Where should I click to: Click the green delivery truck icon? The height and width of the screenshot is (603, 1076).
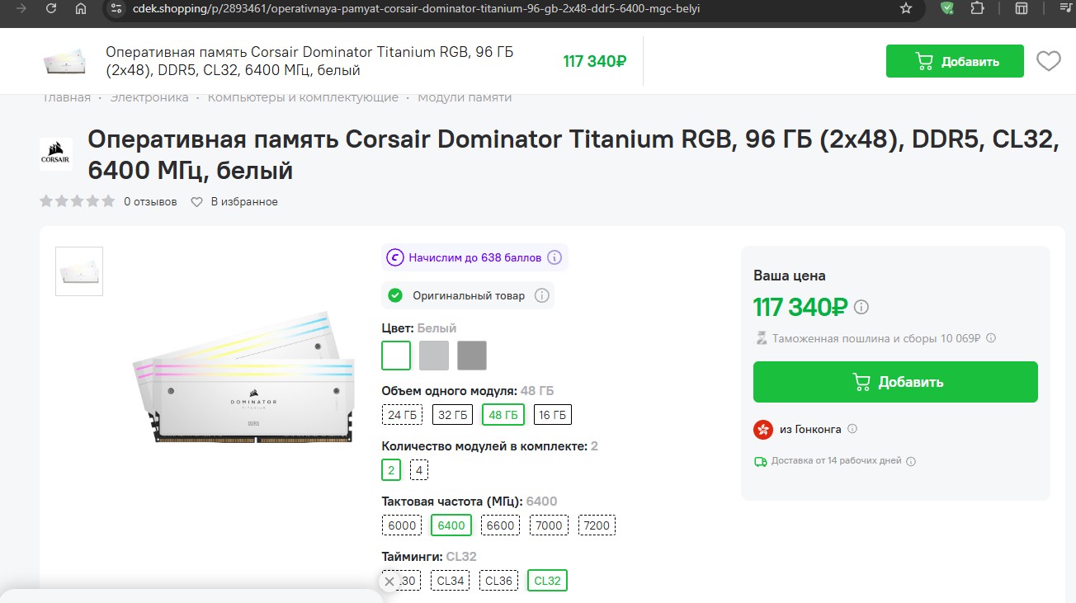coord(761,461)
